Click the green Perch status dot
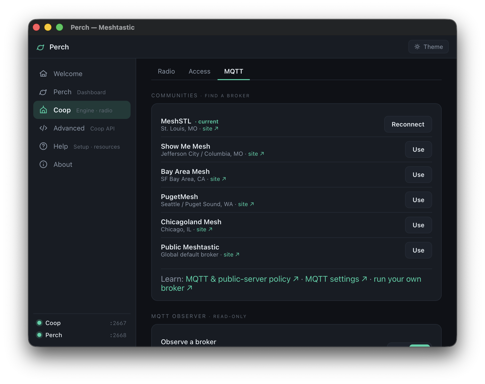The height and width of the screenshot is (384, 485). 39,335
